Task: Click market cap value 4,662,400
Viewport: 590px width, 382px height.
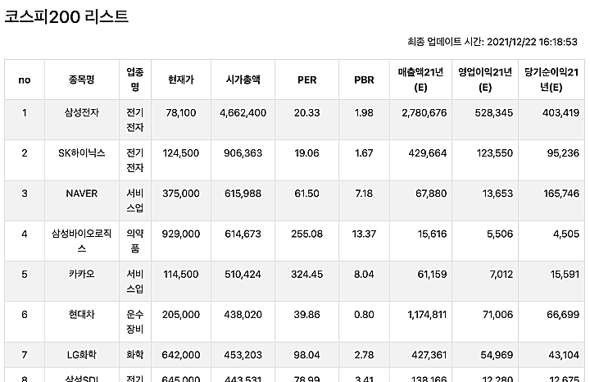Action: (243, 112)
